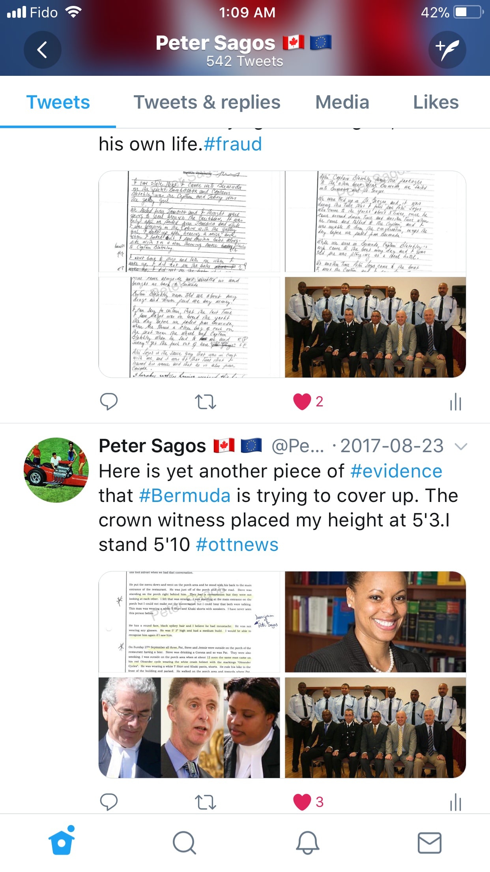This screenshot has width=490, height=872.
Task: View analytics for the #evidence tweet
Action: pyautogui.click(x=455, y=802)
